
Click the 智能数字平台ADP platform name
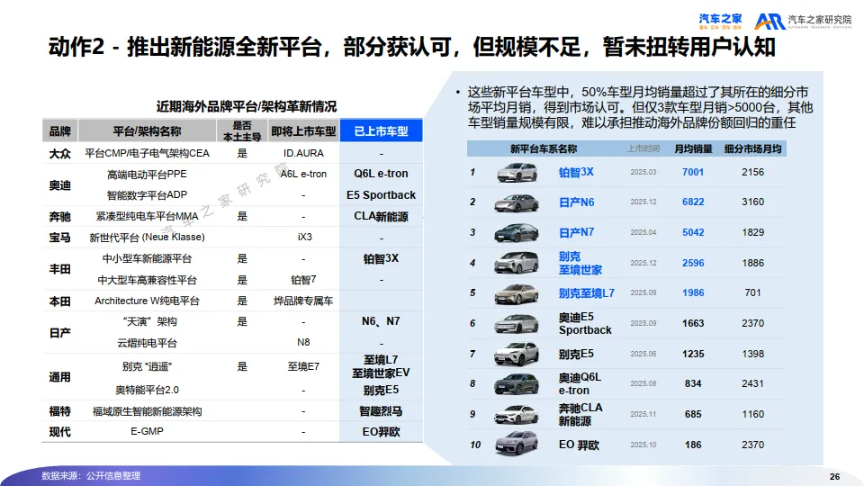pos(147,195)
